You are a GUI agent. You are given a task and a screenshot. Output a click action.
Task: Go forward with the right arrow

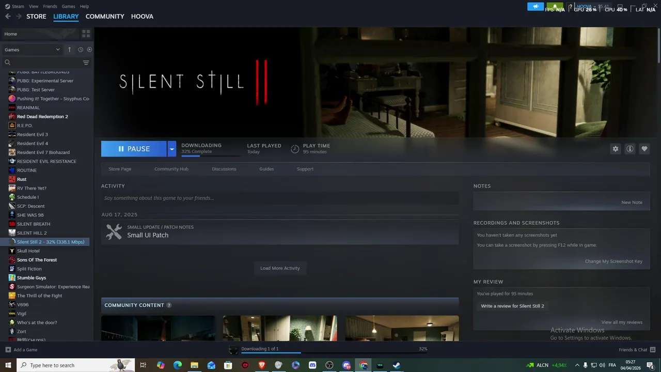pos(19,17)
